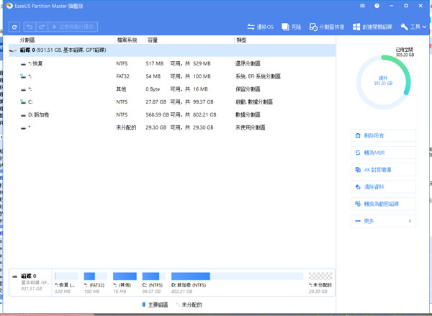The image size is (432, 316).
Task: Click the 清除資料 button
Action: point(382,187)
